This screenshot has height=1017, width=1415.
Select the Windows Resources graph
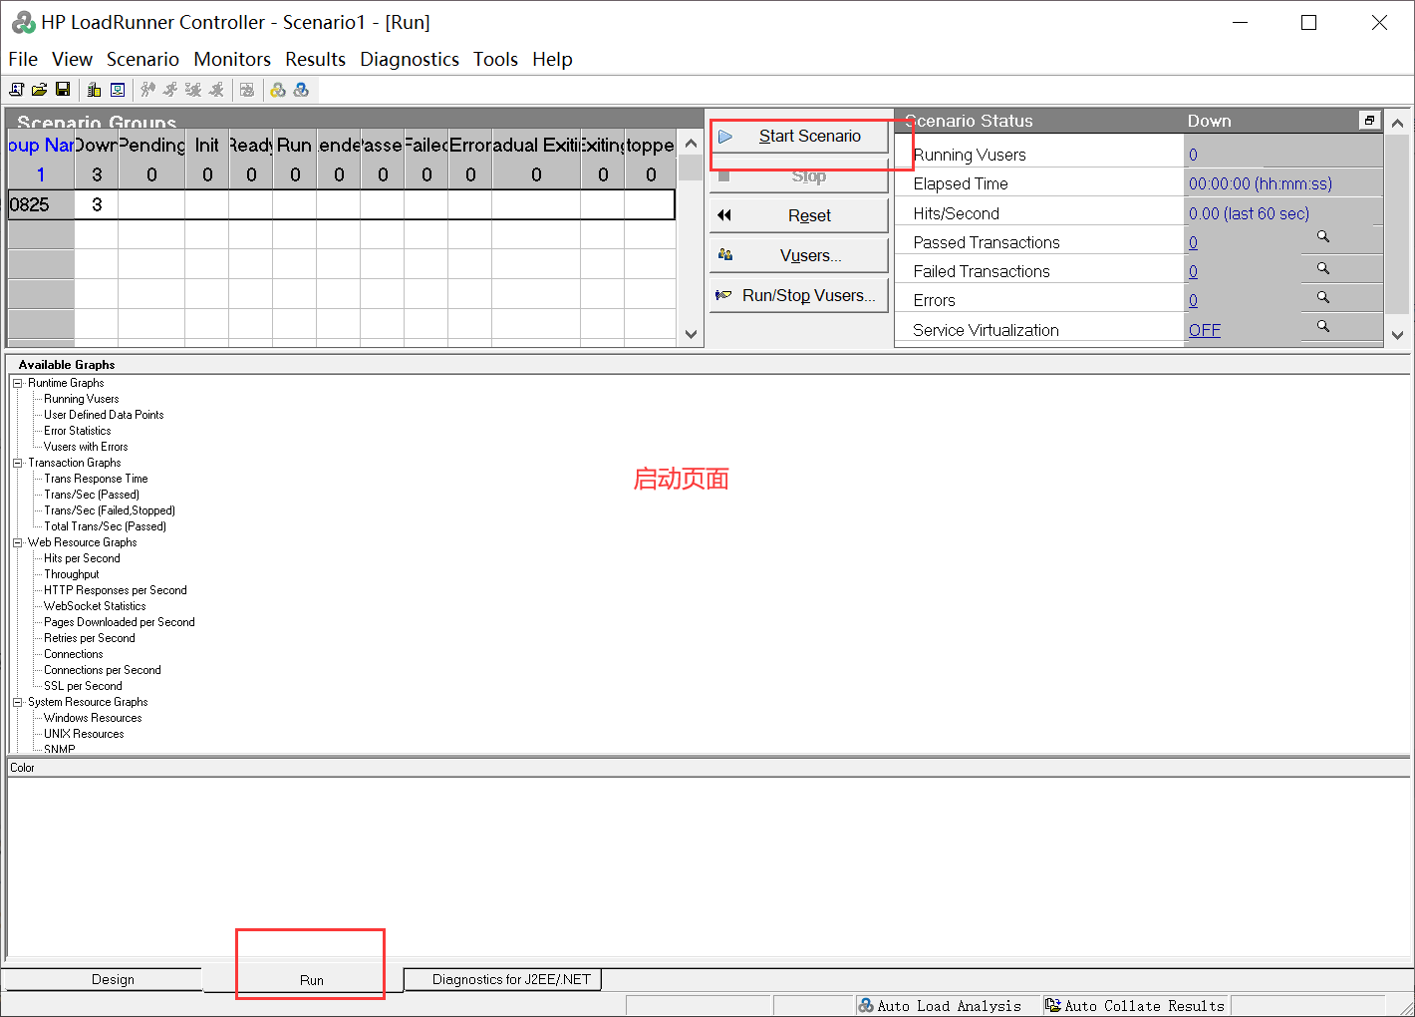[93, 718]
